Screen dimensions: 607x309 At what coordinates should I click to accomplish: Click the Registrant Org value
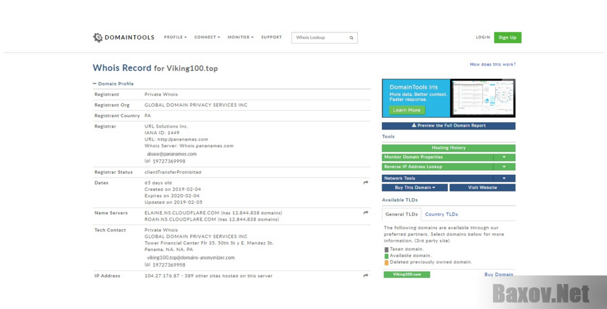point(196,105)
